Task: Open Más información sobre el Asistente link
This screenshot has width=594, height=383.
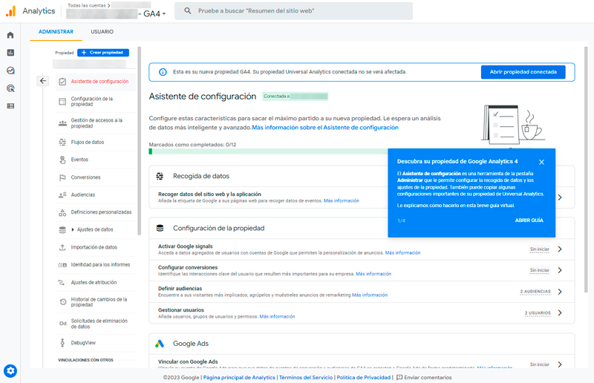Action: coord(325,128)
